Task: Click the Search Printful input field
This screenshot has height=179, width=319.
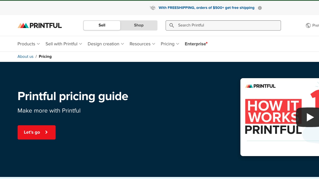Action: pos(223,25)
